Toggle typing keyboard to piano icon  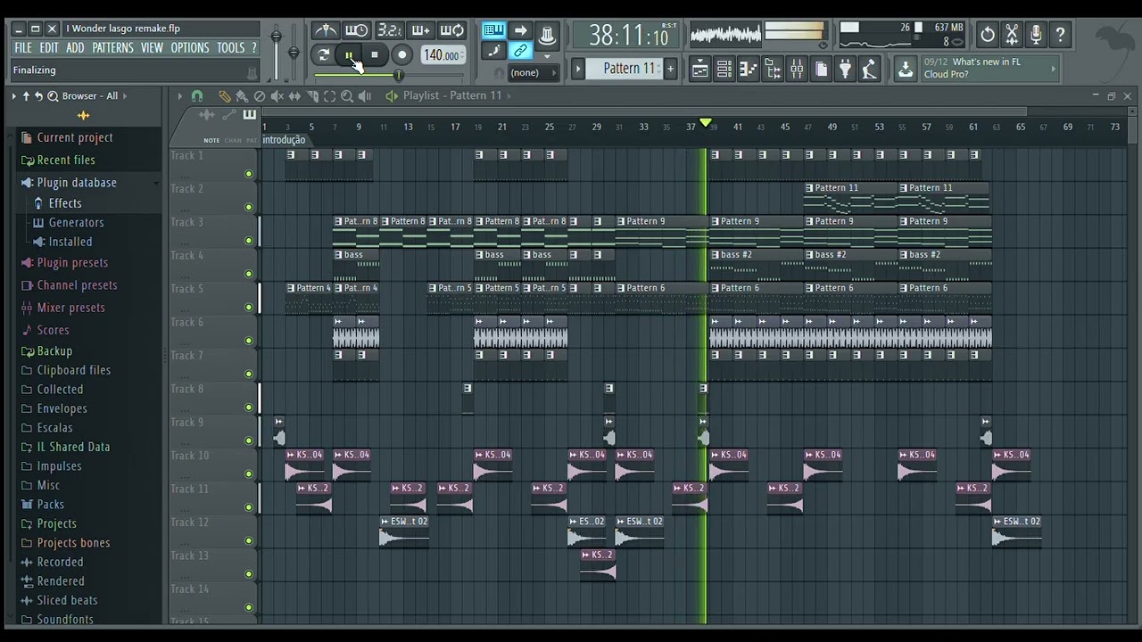click(x=493, y=31)
